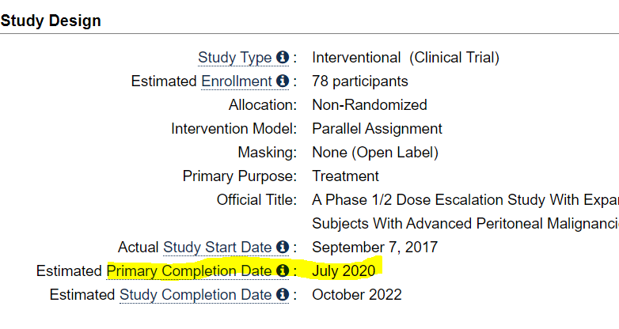Click the info icon beside Estimated Enrollment

[x=283, y=81]
